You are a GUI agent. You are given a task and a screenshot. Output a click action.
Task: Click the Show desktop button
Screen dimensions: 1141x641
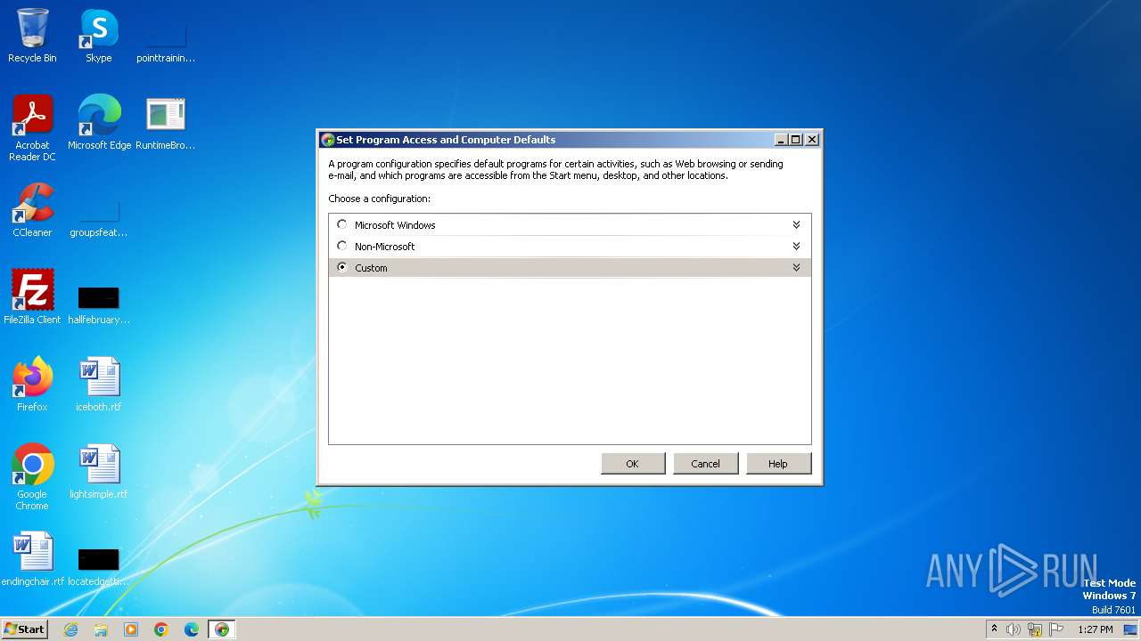tap(1131, 629)
